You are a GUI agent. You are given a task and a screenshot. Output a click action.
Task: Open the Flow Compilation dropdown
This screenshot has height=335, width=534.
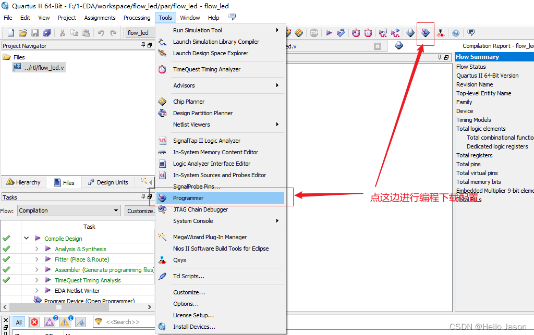(69, 210)
